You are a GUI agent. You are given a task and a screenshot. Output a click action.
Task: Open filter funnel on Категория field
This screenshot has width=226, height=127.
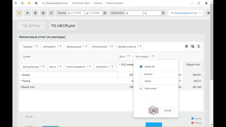pos(112,67)
